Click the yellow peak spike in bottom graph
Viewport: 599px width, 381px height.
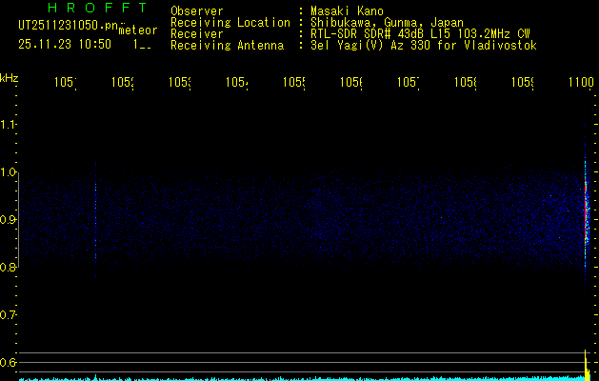[x=586, y=364]
